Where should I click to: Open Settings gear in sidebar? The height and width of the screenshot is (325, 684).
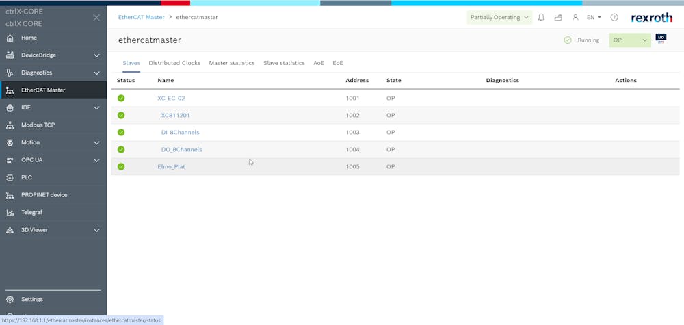click(10, 299)
